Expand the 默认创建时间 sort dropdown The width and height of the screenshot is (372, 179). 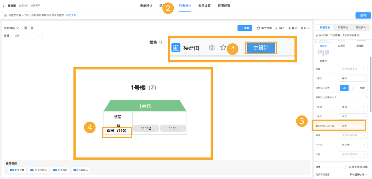click(x=358, y=175)
